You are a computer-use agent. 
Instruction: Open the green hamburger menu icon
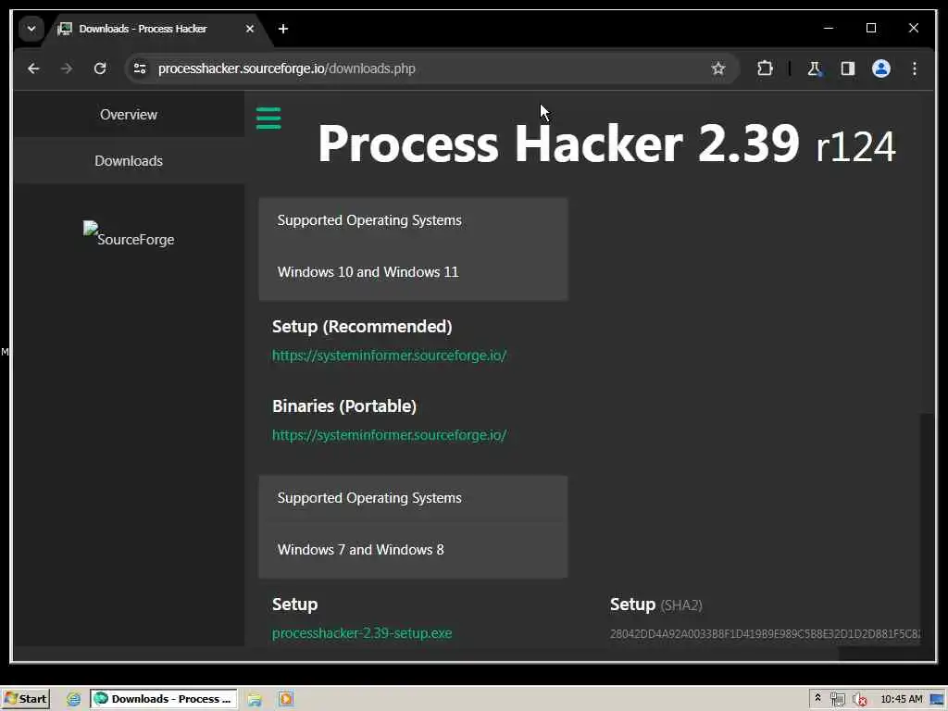tap(268, 118)
